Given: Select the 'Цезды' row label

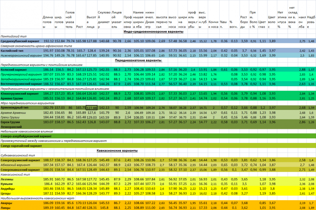Looking at the screenshot, I should [x=6, y=193].
